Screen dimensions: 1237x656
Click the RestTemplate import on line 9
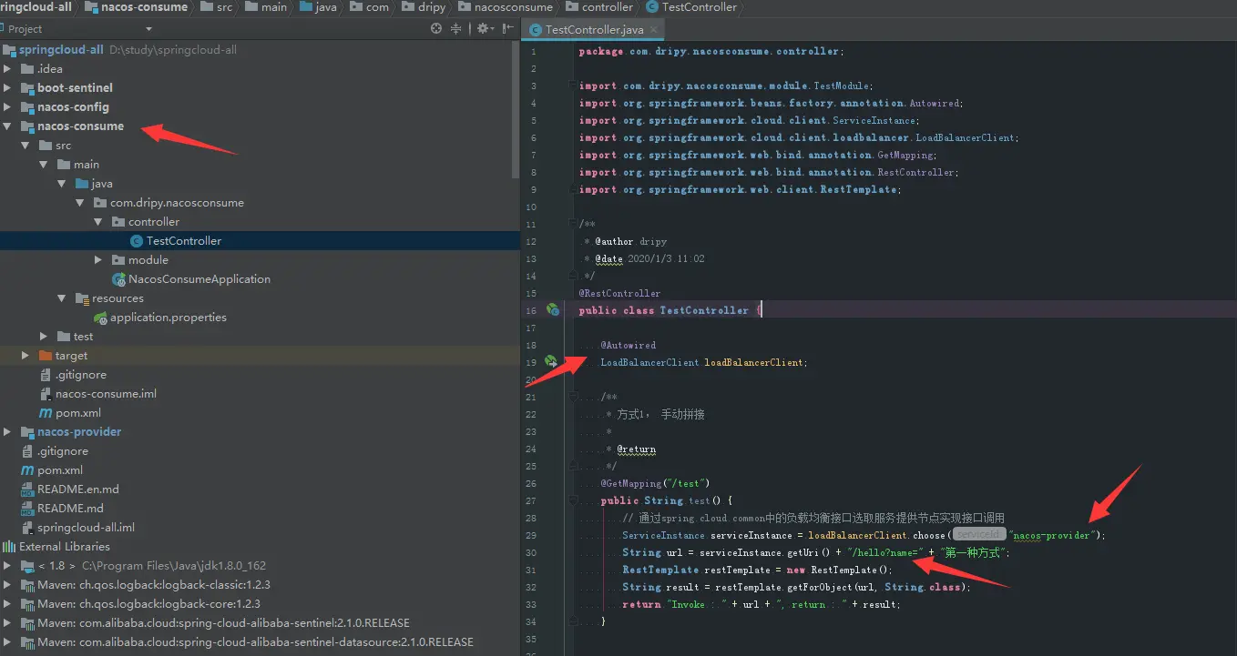(740, 189)
